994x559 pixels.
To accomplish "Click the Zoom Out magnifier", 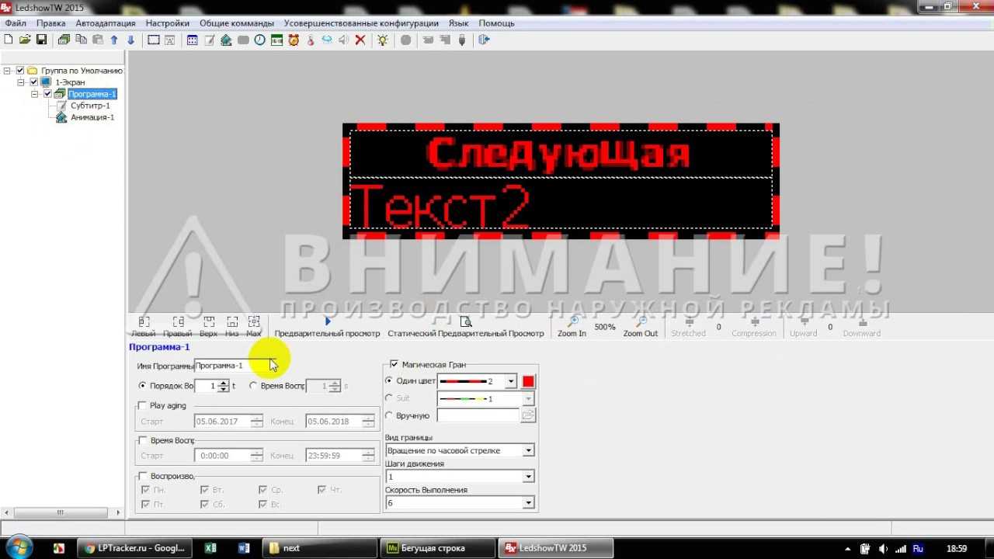I will [641, 327].
